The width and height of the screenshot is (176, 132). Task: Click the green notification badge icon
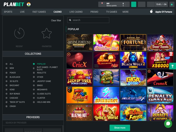[x=172, y=4]
